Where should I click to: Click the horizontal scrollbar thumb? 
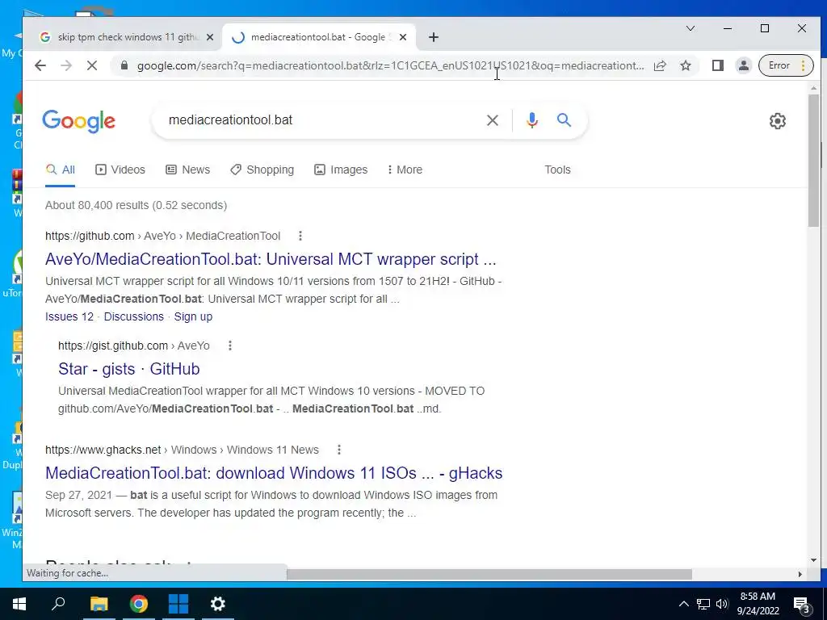(x=489, y=574)
